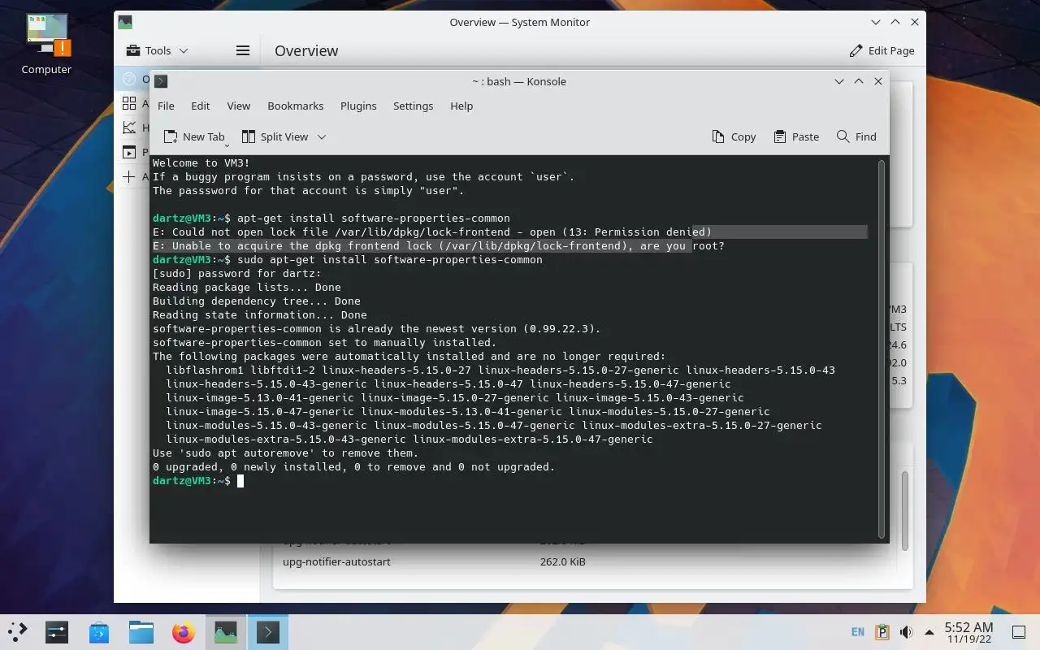This screenshot has height=650, width=1040.
Task: Click Edit Page in System Monitor
Action: coord(882,50)
